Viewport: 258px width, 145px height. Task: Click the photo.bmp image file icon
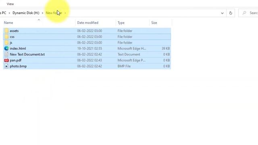pyautogui.click(x=6, y=66)
